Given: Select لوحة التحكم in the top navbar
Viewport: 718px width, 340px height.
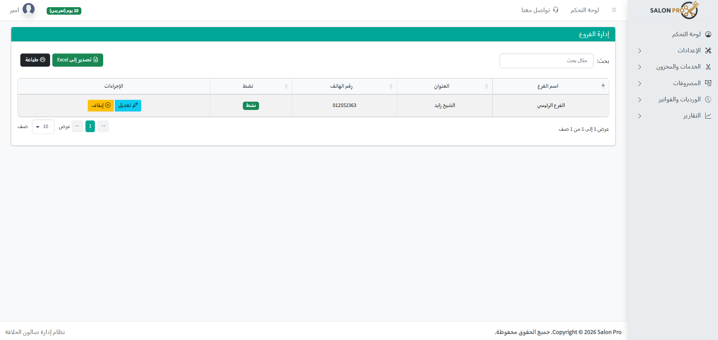Looking at the screenshot, I should 584,10.
